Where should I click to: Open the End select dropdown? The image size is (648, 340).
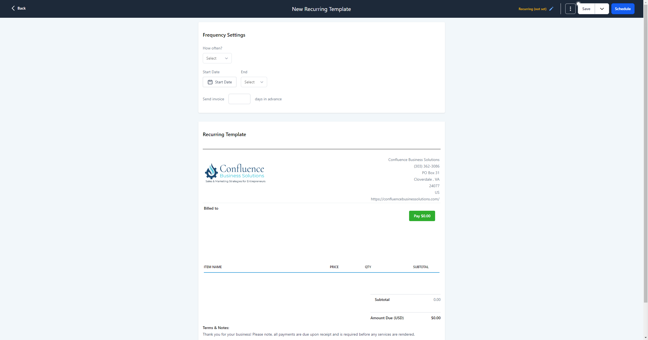coord(254,82)
